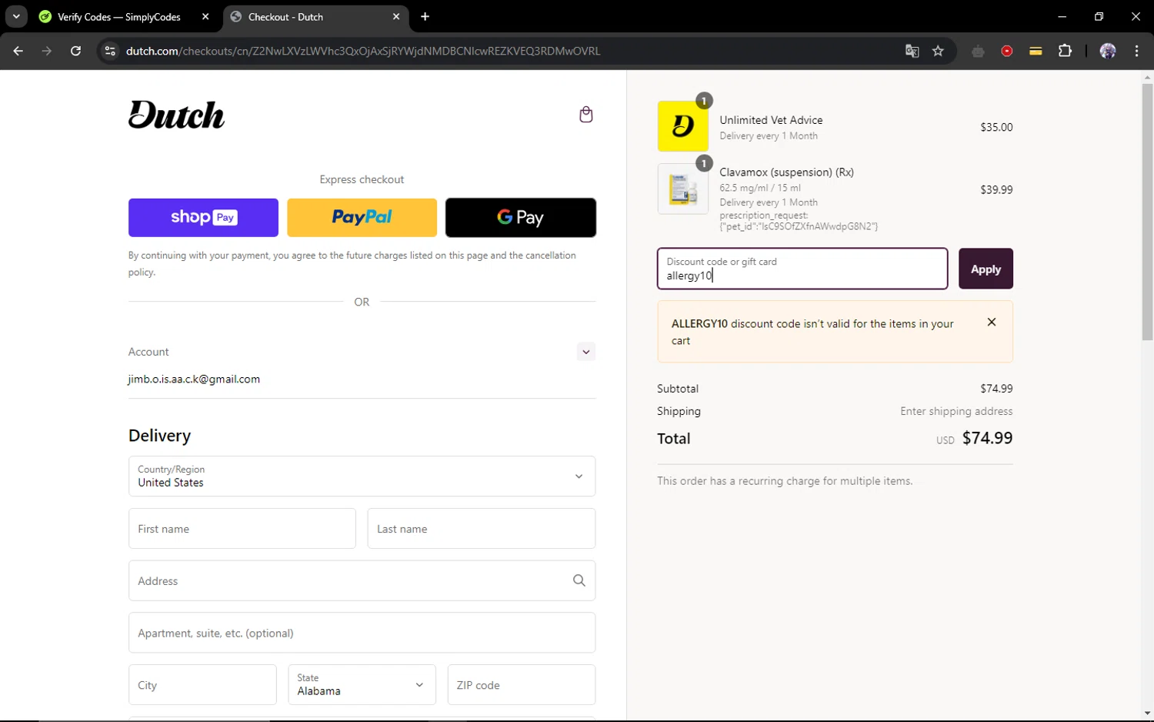The image size is (1154, 722).
Task: Click the Clavamox product thumbnail
Action: tap(682, 189)
